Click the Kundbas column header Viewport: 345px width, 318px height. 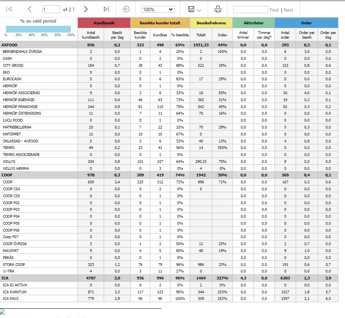(x=160, y=35)
